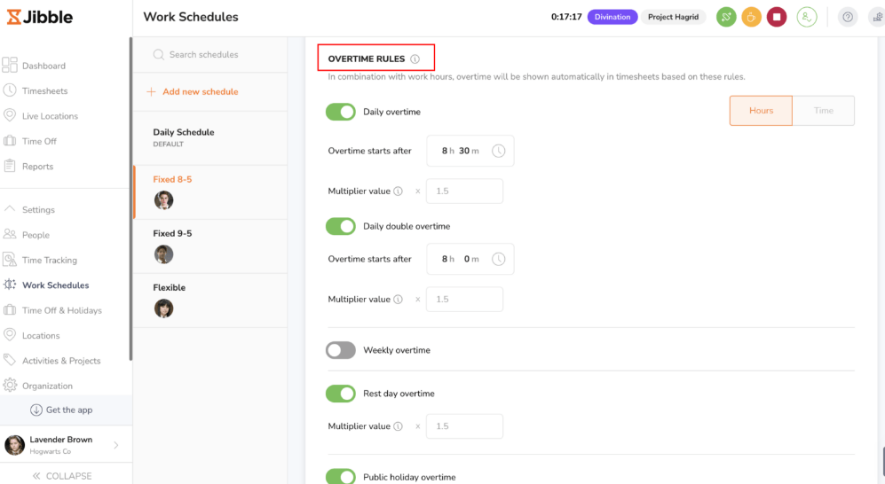Click the Rest day overtime multiplier field

pyautogui.click(x=464, y=426)
